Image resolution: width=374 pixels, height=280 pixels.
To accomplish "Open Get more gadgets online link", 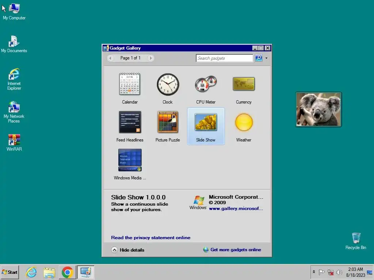I will pos(232,249).
